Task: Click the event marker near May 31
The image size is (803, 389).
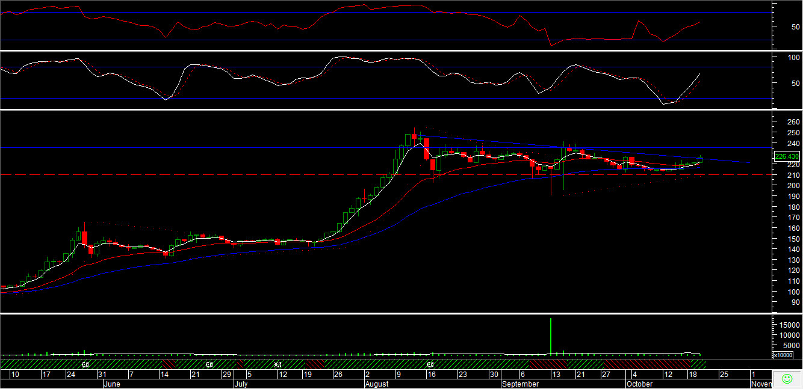Action: 85,364
